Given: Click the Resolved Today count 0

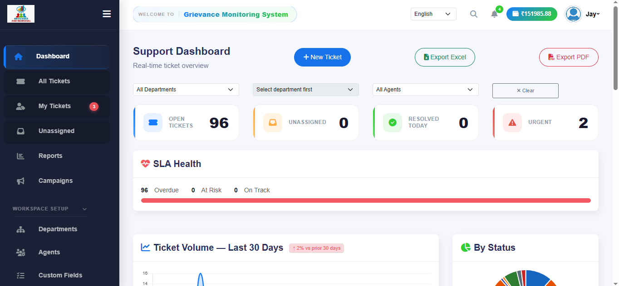Looking at the screenshot, I should pos(463,123).
